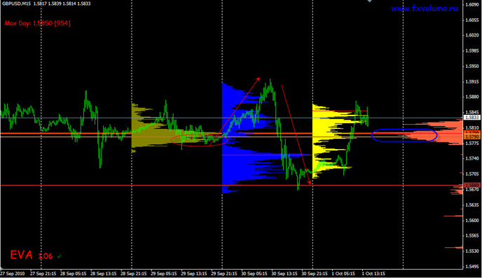The image size is (482, 278).
Task: Click the red 1.5680 level price tag
Action: point(472,186)
